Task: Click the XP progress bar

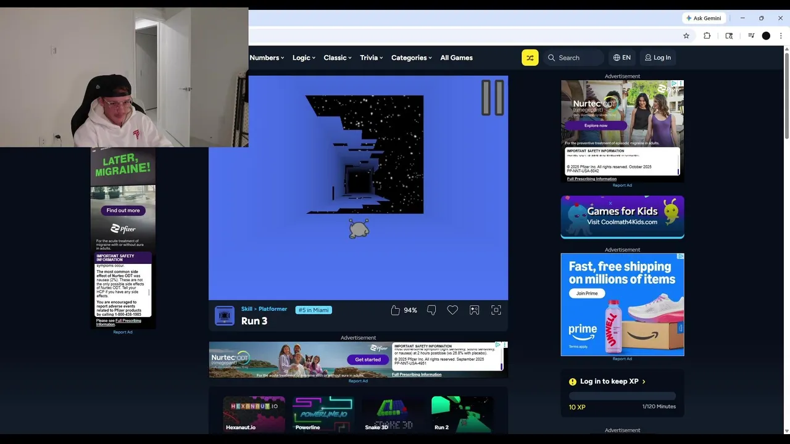Action: click(622, 396)
